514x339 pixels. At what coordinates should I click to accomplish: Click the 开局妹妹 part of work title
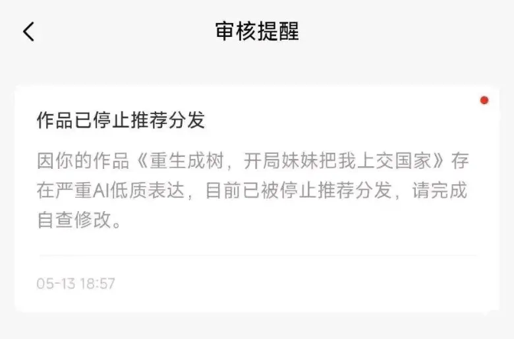[281, 161]
